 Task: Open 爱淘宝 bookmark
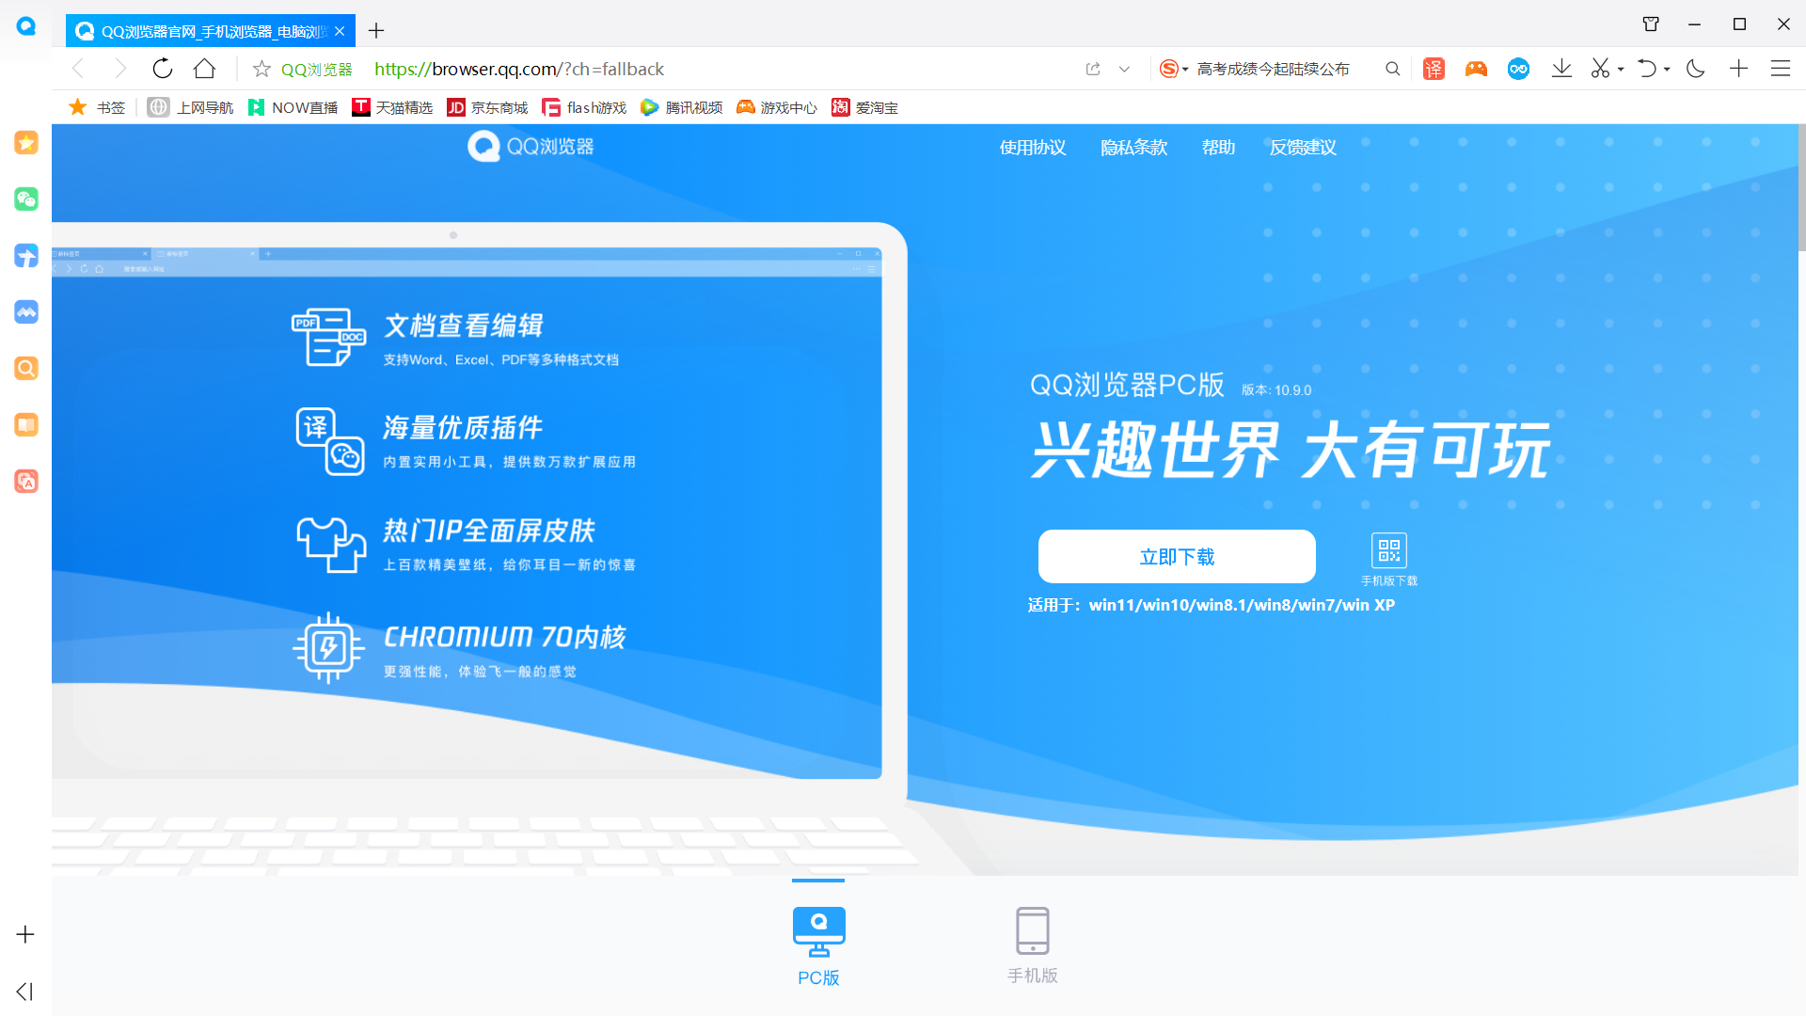click(864, 107)
